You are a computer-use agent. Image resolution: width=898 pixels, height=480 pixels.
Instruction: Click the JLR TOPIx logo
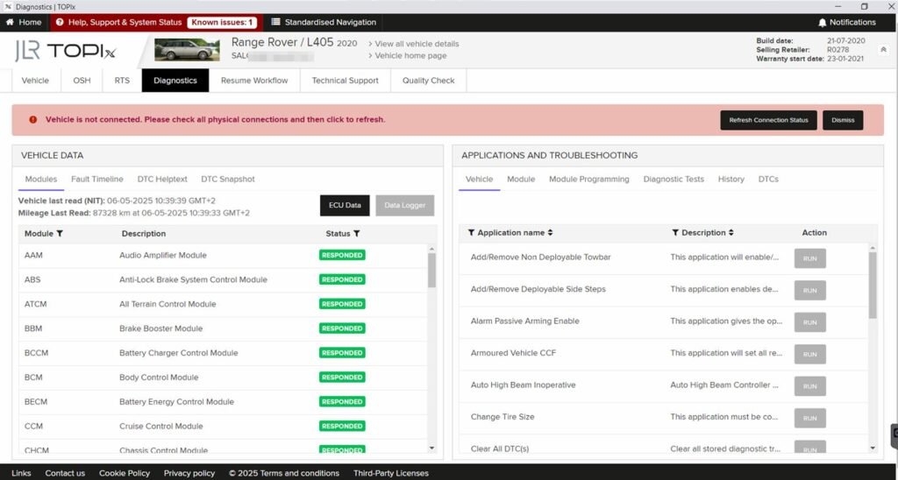[65, 51]
